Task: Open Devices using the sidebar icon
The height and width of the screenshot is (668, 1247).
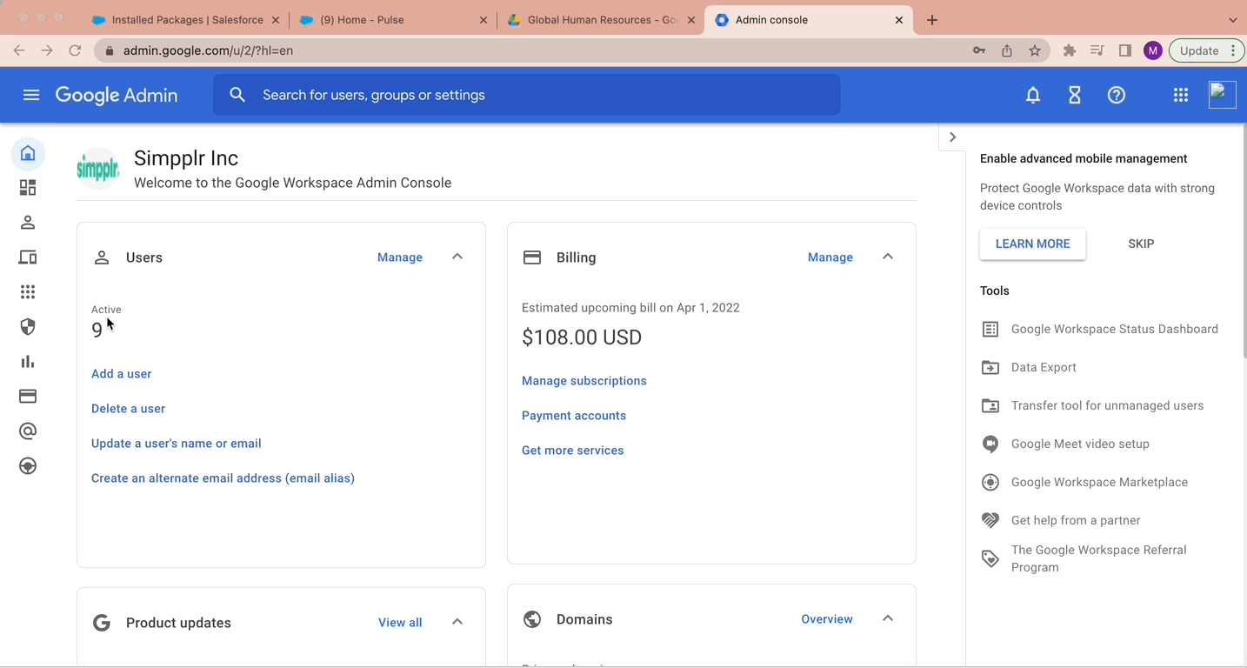Action: pos(28,257)
